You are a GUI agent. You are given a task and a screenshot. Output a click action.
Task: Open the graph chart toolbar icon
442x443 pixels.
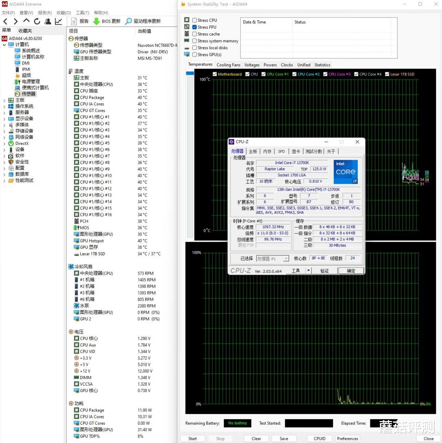pos(58,21)
